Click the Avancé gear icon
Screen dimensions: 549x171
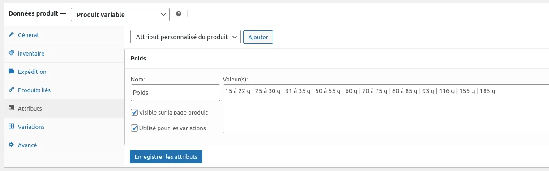(12, 145)
